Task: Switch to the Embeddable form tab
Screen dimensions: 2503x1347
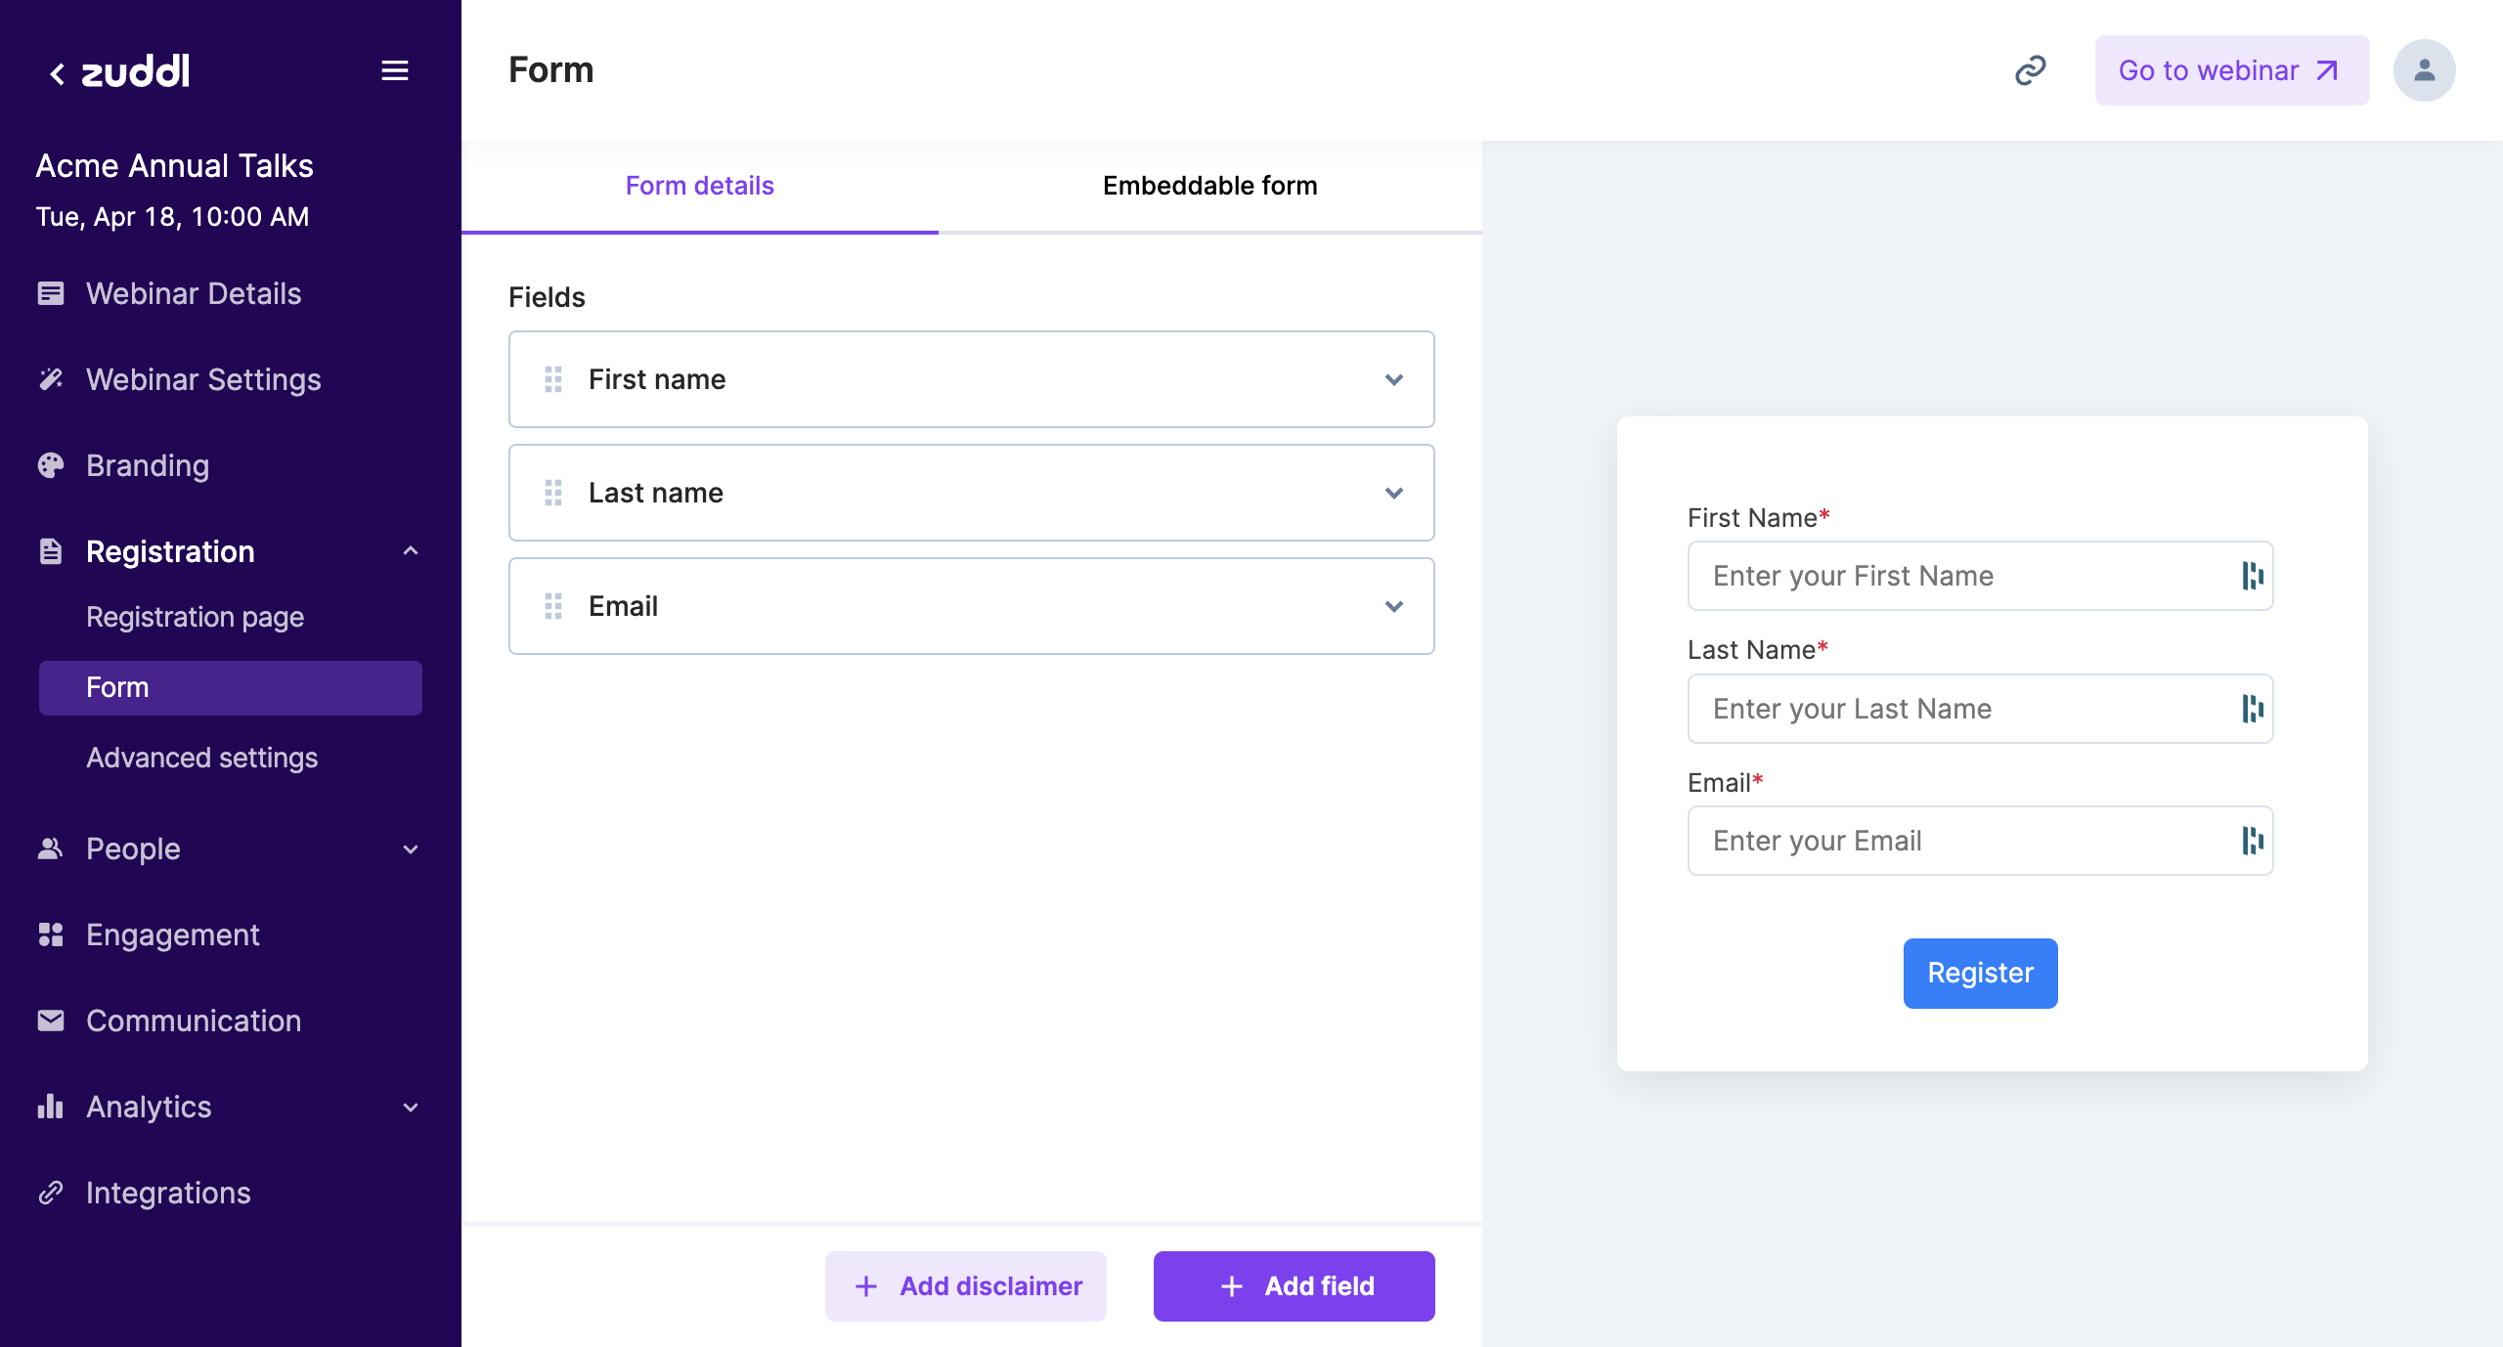Action: point(1209,186)
